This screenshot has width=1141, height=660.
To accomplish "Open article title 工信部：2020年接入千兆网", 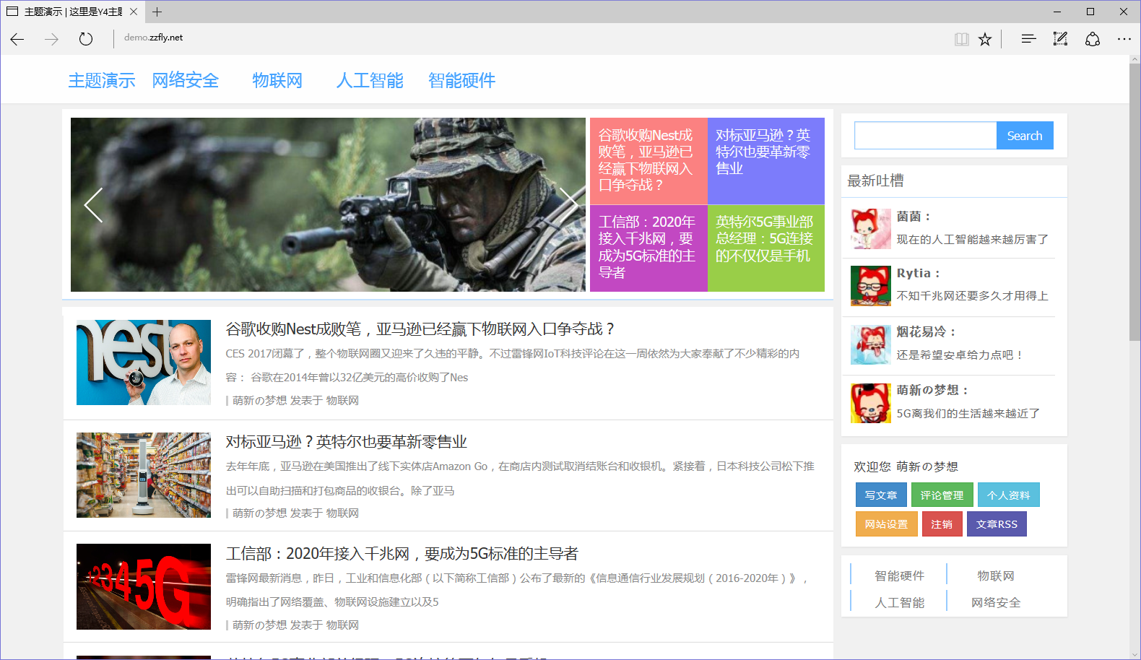I will (402, 554).
